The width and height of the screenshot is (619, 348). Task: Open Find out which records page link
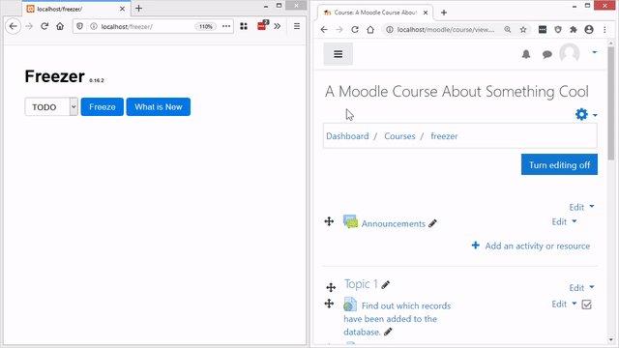point(398,319)
